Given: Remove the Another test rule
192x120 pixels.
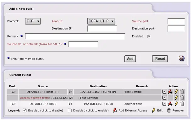Looking at the screenshot, I should [182, 104].
